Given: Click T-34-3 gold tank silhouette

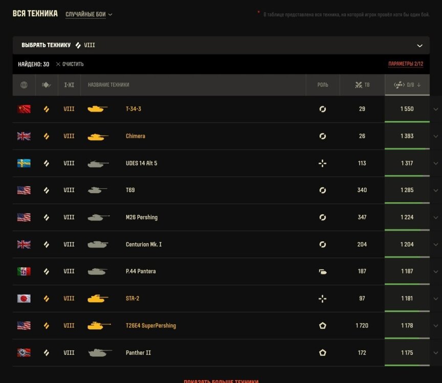Looking at the screenshot, I should (98, 109).
